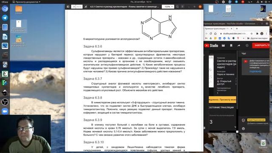This screenshot has height=153, width=272.
Task: Close the Прямые трансляции browser tab
Action: 231,28
